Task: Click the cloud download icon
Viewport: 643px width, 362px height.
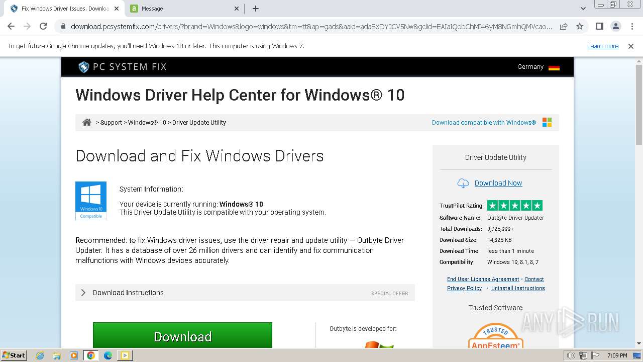Action: [463, 183]
